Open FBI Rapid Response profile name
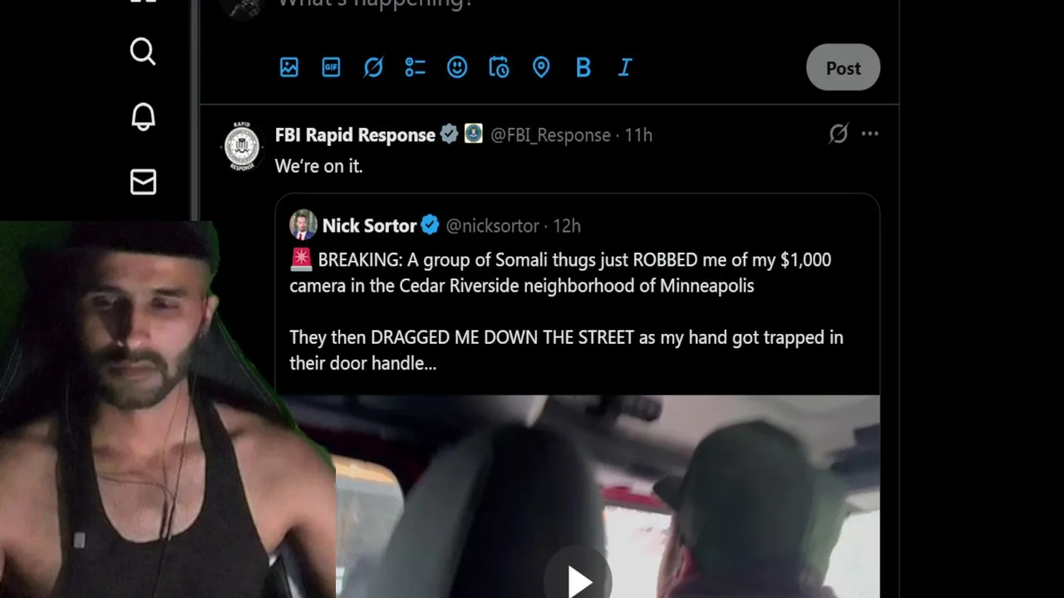This screenshot has width=1064, height=598. (x=355, y=135)
